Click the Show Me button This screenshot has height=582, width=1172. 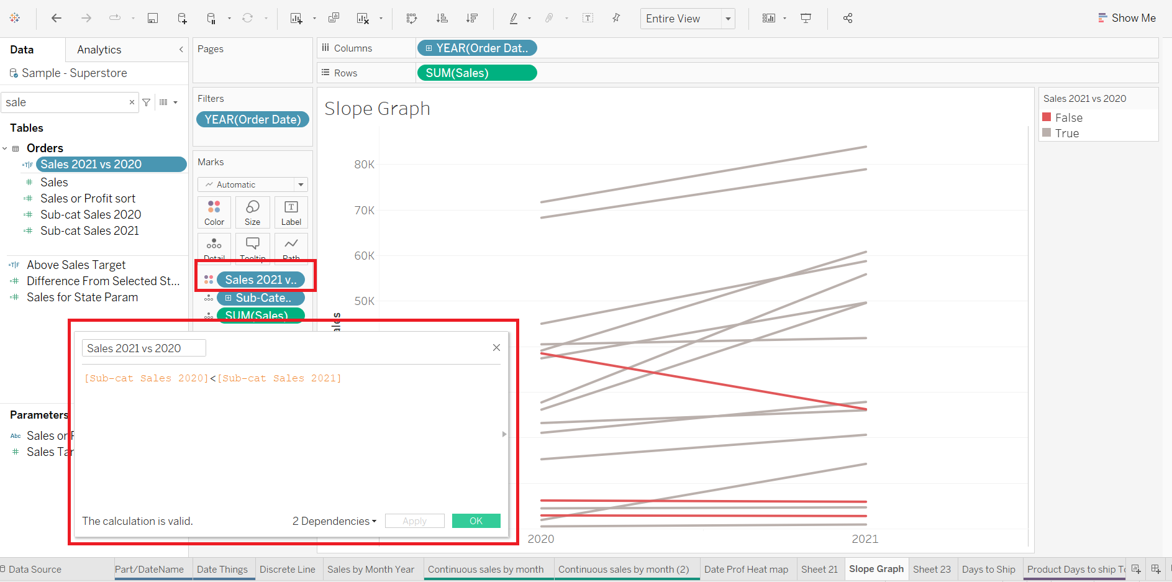(1127, 18)
